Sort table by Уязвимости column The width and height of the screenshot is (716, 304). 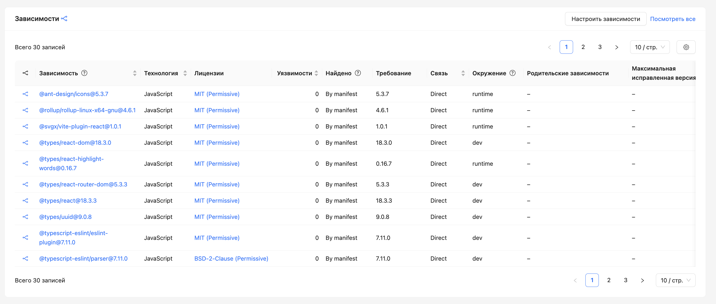(x=316, y=73)
